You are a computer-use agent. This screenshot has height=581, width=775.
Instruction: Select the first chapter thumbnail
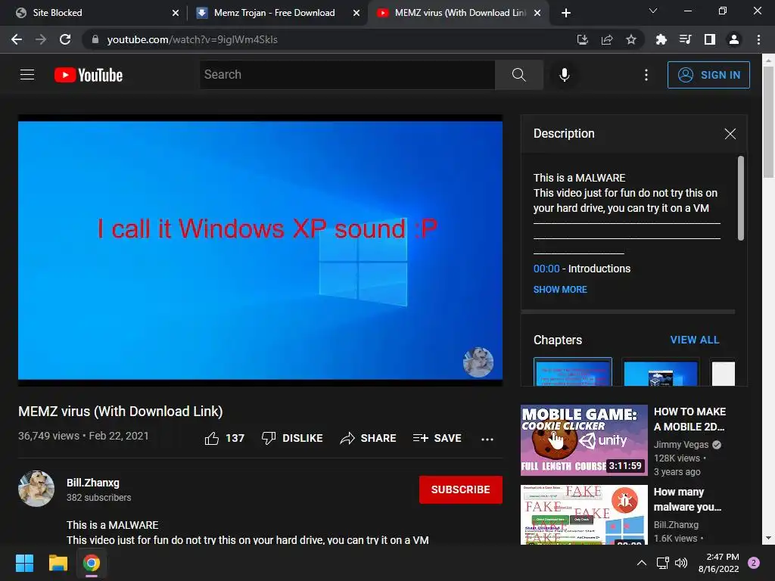coord(572,371)
